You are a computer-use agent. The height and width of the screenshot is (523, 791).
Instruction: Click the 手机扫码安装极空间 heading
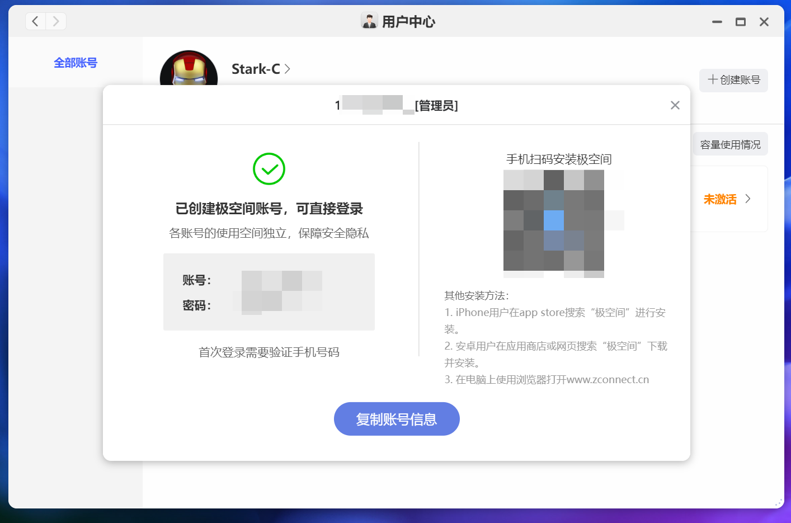559,159
